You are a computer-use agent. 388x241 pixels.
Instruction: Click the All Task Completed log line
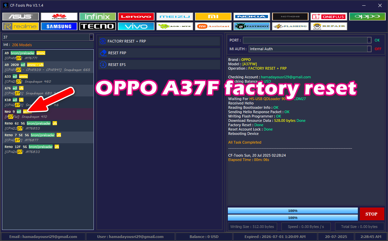click(x=245, y=142)
